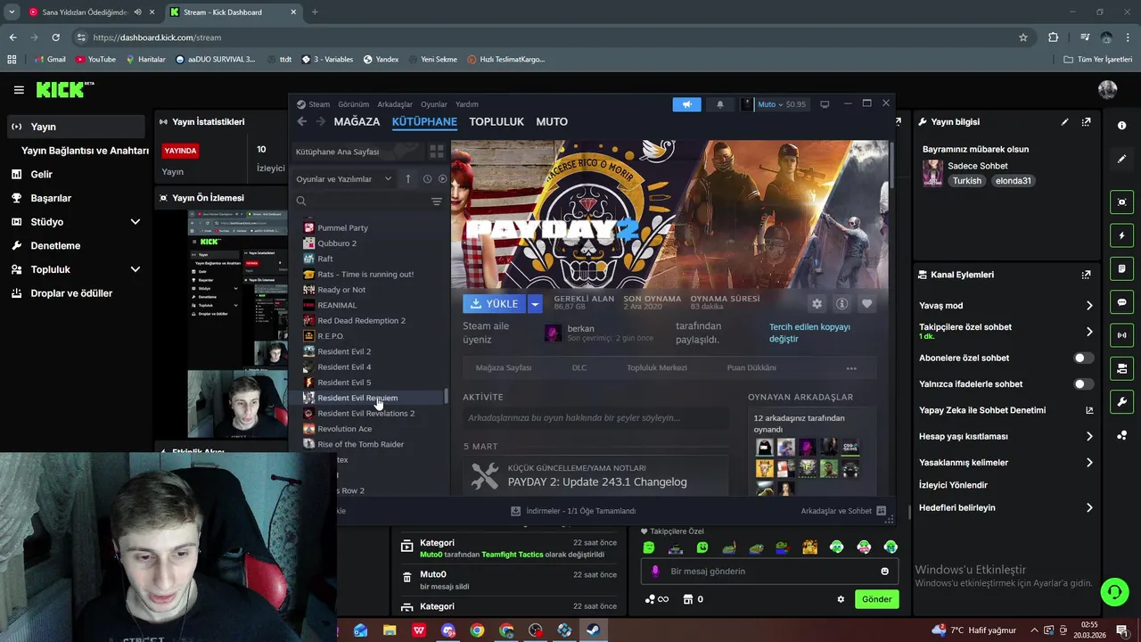The image size is (1141, 642).
Task: Add PAYDAY 2 to favorites heart
Action: [x=866, y=304]
